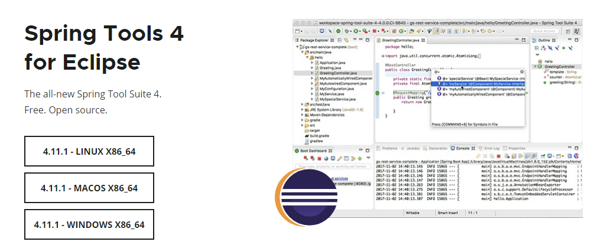Collapse the hello package in Package Explorer
The image size is (601, 248).
click(x=307, y=57)
